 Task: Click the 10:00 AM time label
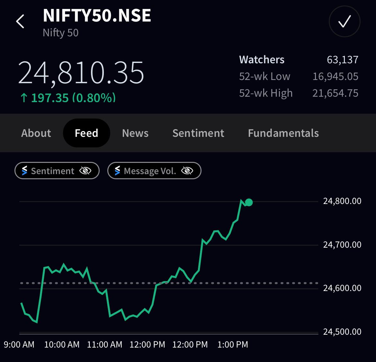coord(62,345)
